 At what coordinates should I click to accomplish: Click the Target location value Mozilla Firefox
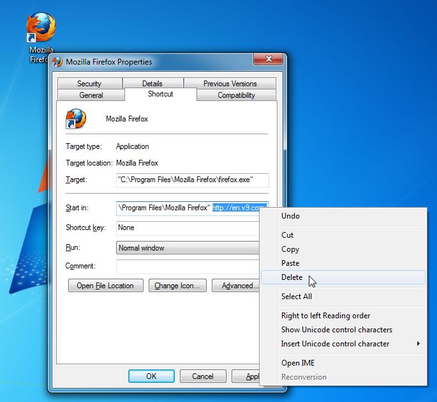click(x=137, y=163)
